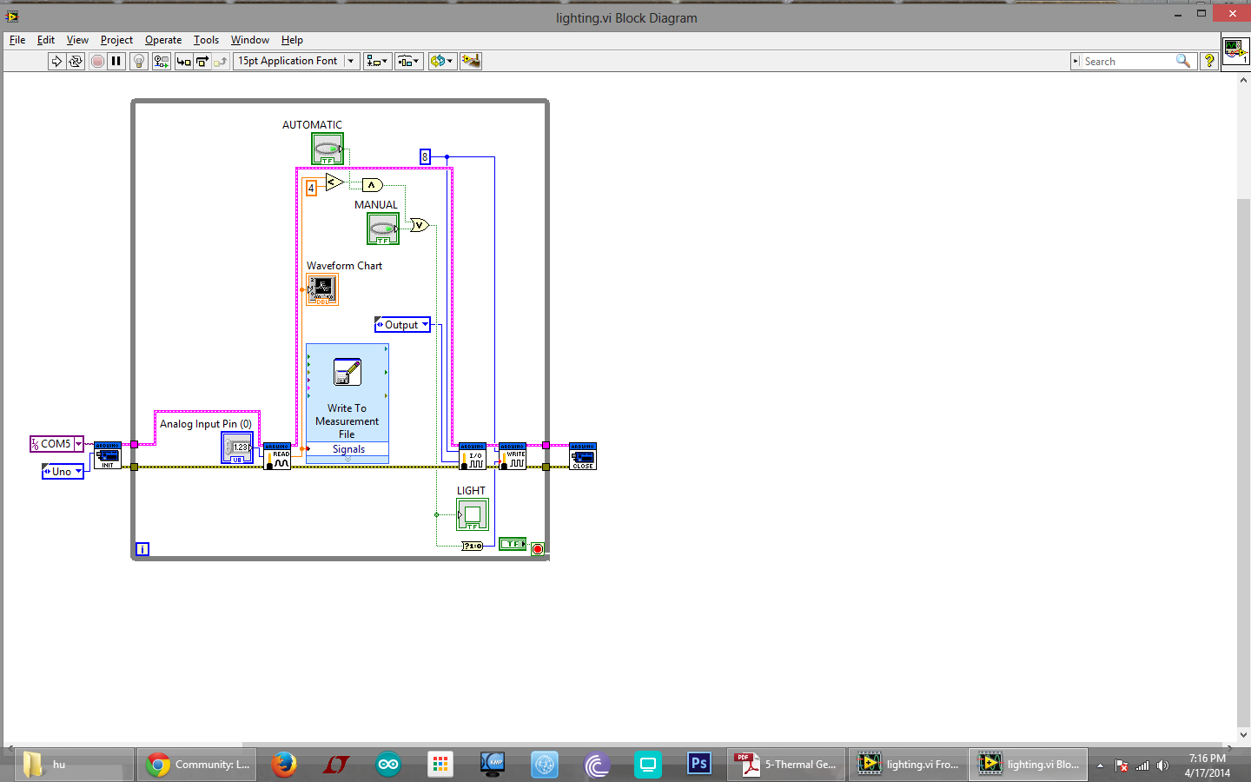Screen dimensions: 1251x782
Task: Click the Write To Measurement File icon
Action: [347, 372]
